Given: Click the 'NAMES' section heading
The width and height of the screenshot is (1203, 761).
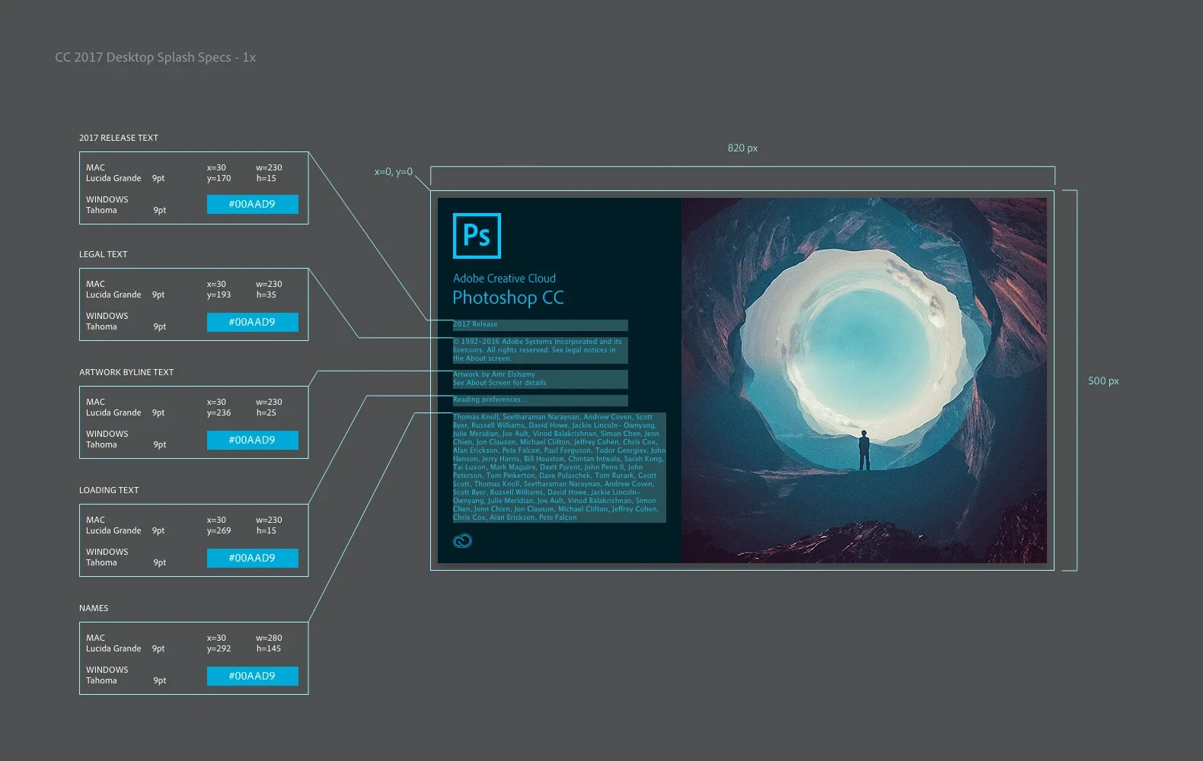Looking at the screenshot, I should [x=94, y=608].
